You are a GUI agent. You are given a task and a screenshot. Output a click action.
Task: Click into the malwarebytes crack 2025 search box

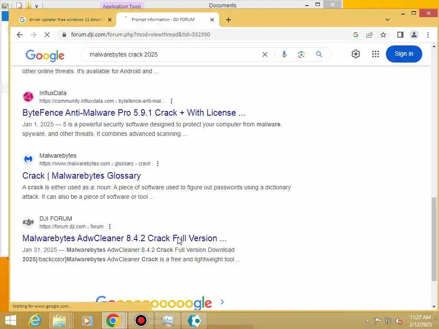click(x=174, y=54)
